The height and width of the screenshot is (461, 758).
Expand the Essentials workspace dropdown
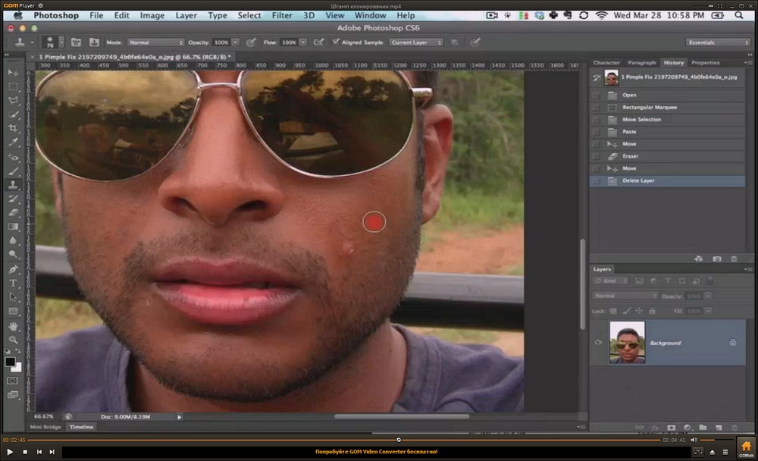coord(717,42)
